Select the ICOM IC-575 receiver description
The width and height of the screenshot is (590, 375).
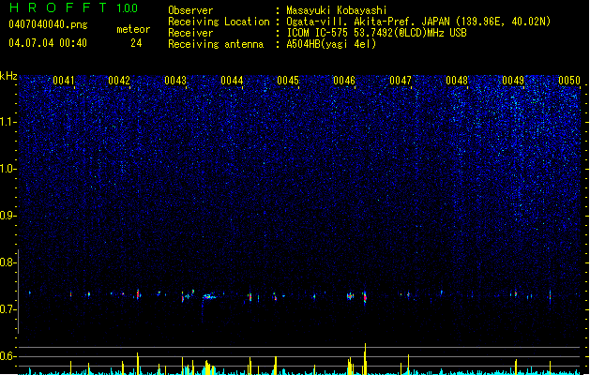pos(376,33)
